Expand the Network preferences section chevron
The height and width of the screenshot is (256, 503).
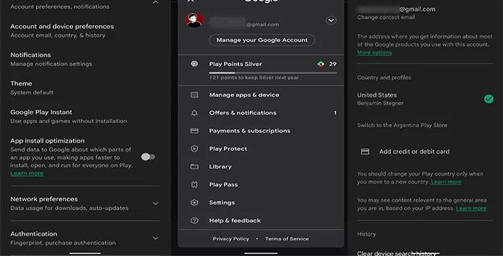coord(156,204)
